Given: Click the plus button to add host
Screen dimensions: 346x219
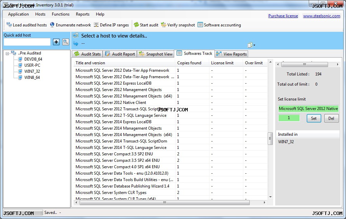Looking at the screenshot, I should (56, 42).
